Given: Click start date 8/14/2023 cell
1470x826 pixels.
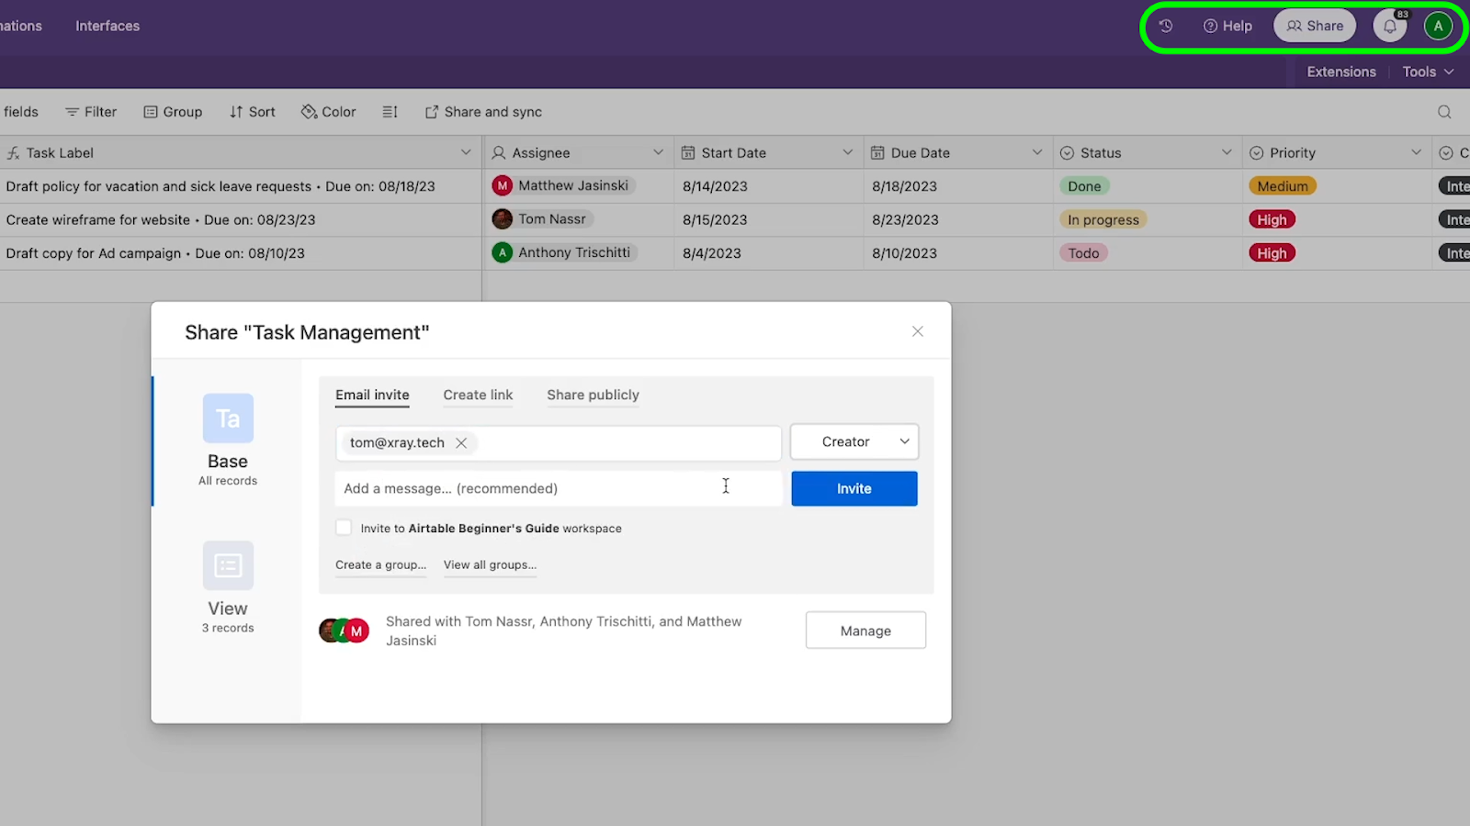Looking at the screenshot, I should (769, 186).
